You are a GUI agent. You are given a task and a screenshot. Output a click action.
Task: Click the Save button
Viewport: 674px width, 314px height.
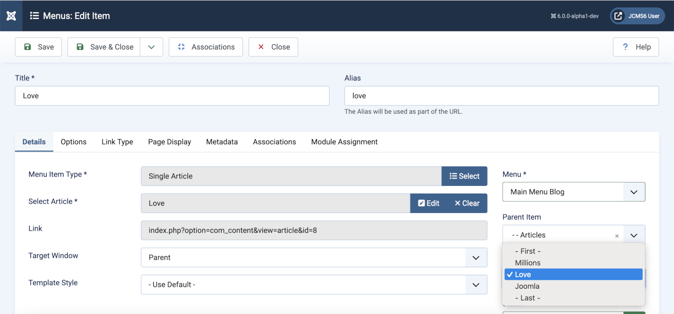38,47
